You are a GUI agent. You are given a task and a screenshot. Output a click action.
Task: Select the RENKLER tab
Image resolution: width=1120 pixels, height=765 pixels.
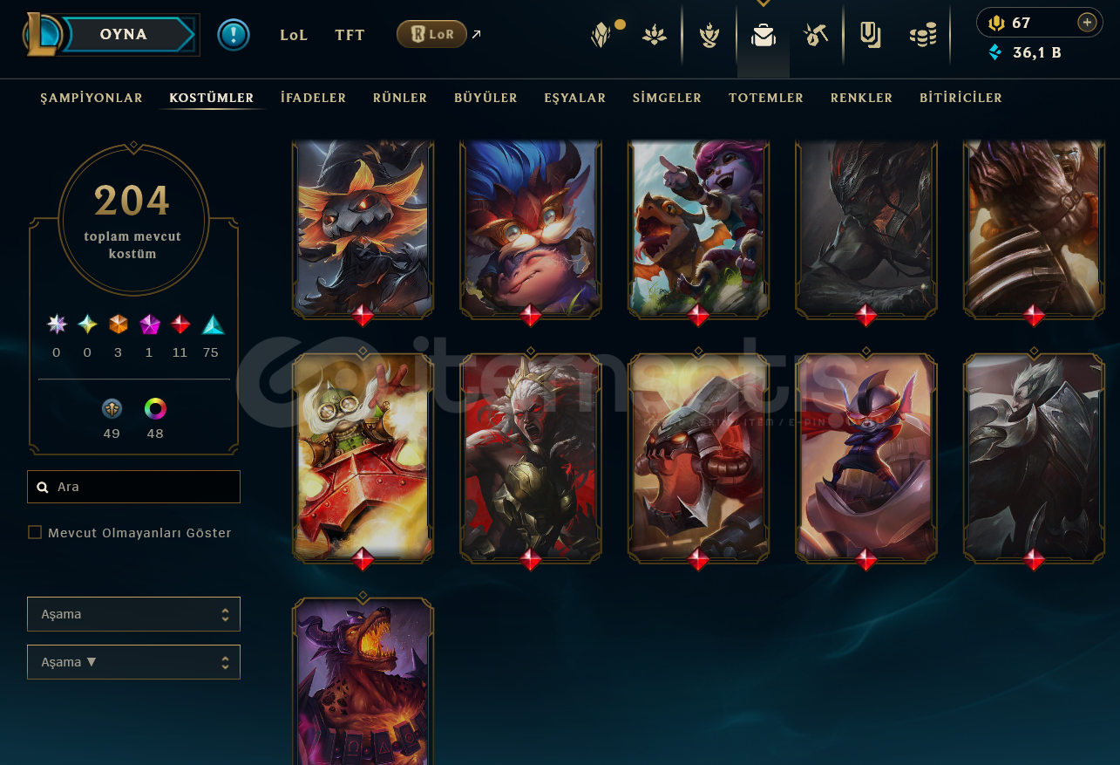pos(861,98)
